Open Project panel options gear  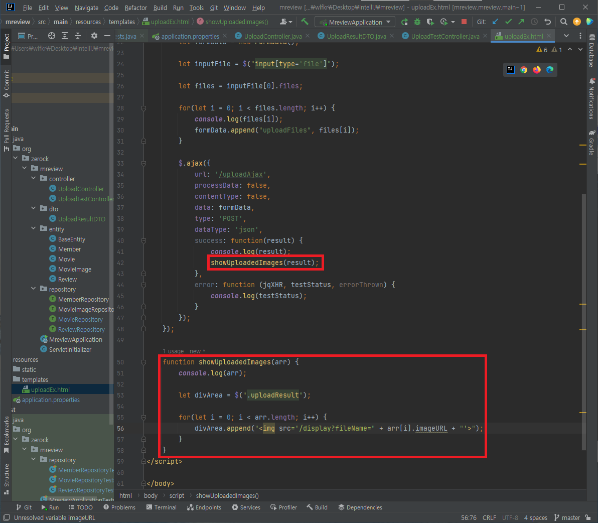[x=94, y=36]
